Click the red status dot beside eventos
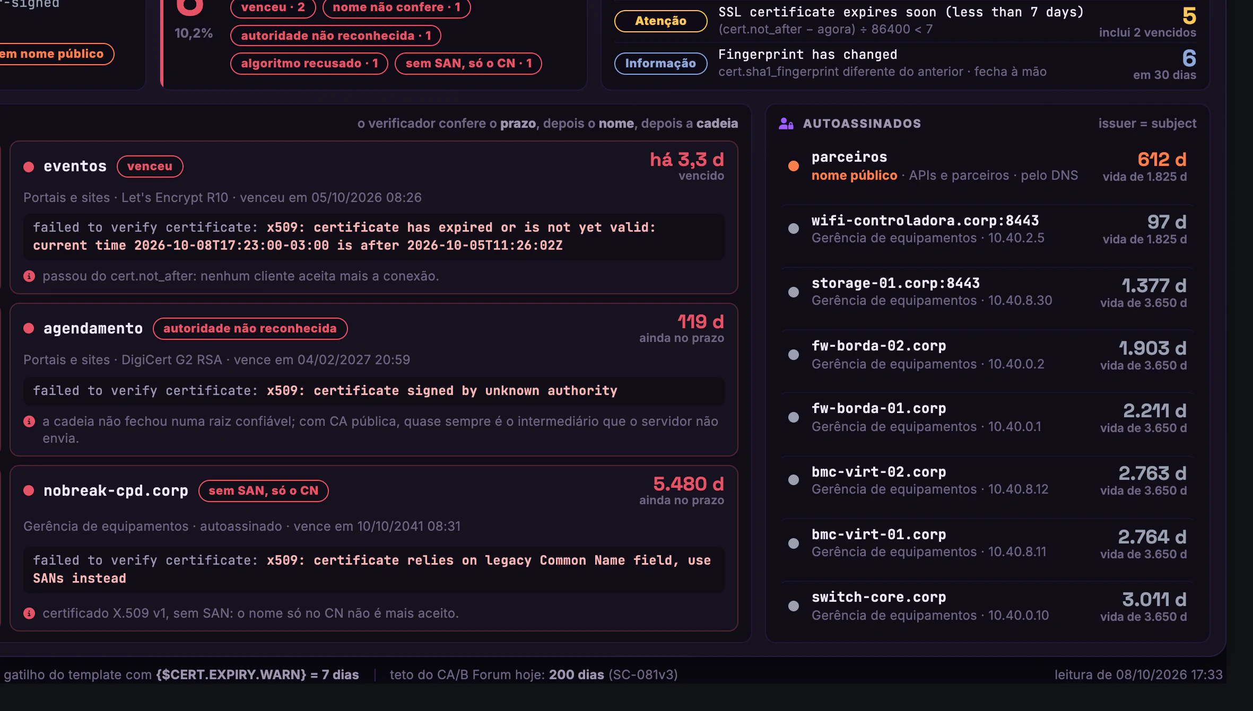This screenshot has width=1253, height=711. pyautogui.click(x=29, y=166)
